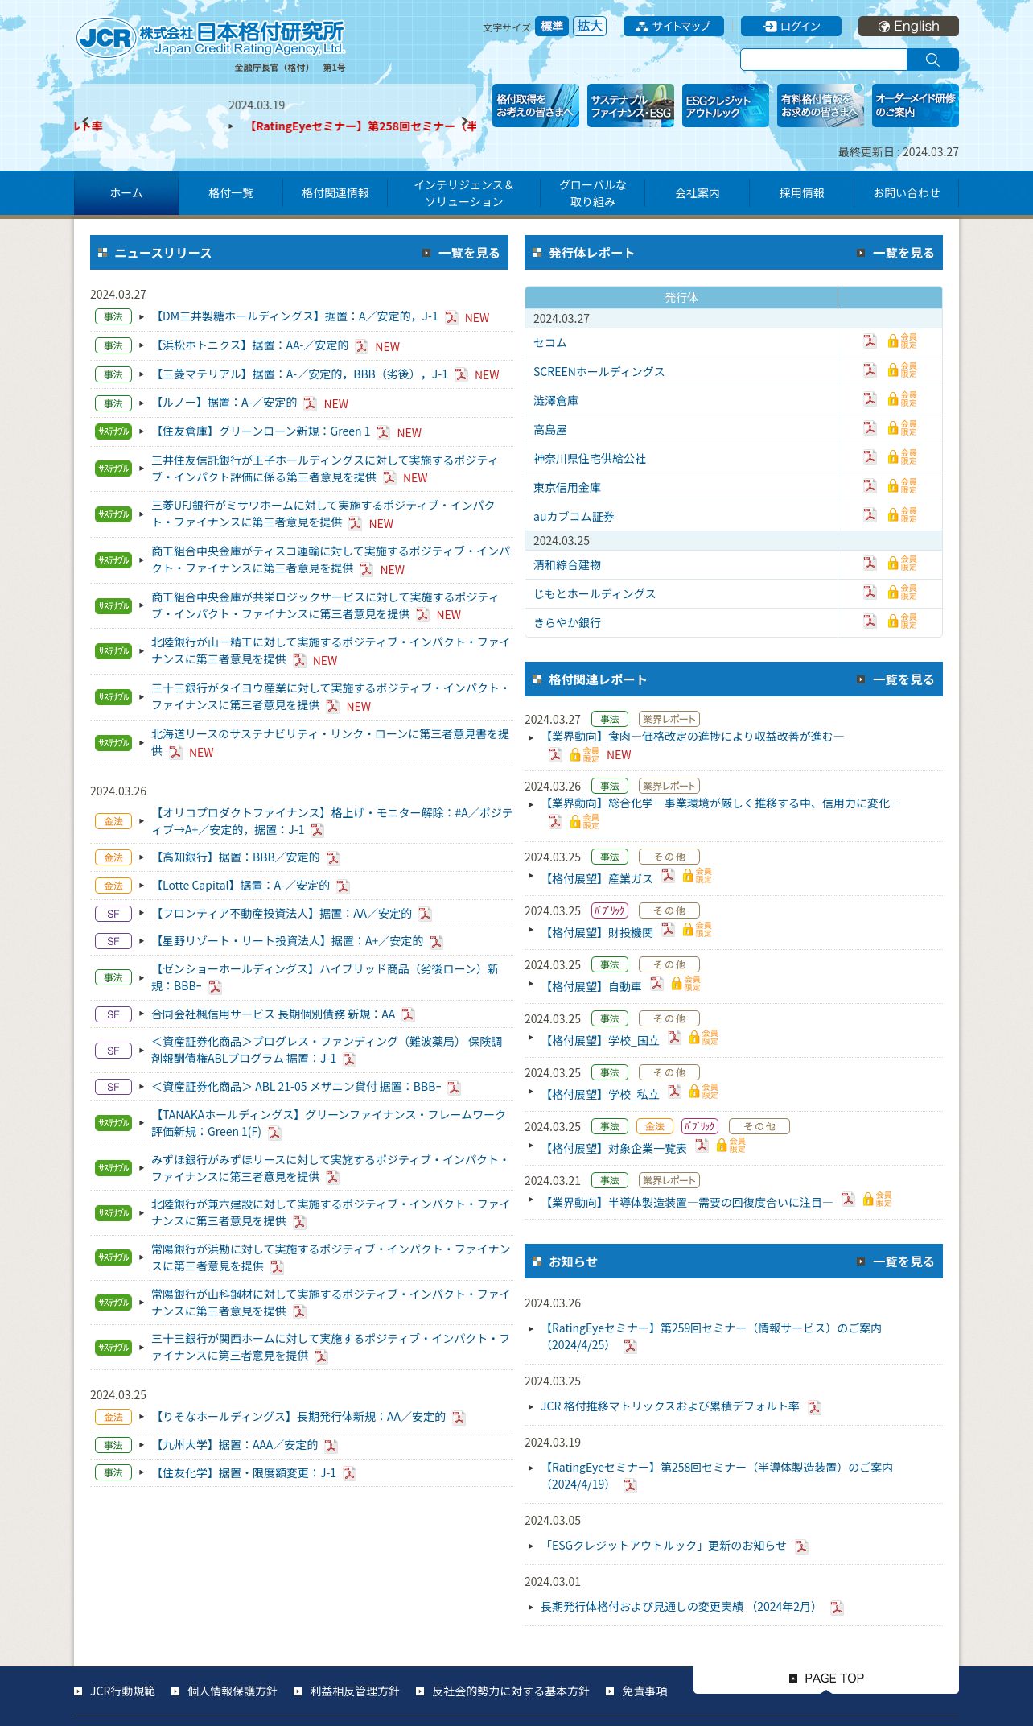Open ホーム navigation tab
1033x1726 pixels.
(126, 193)
